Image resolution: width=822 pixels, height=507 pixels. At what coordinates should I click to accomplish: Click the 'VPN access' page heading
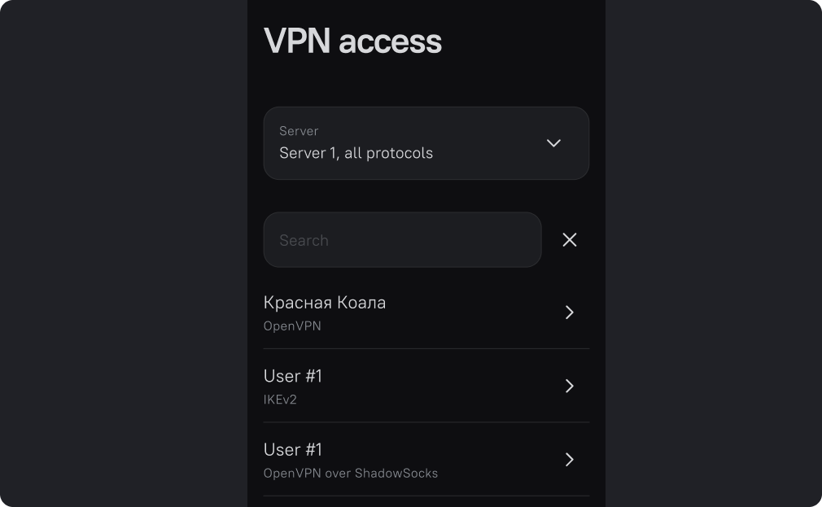pyautogui.click(x=352, y=41)
